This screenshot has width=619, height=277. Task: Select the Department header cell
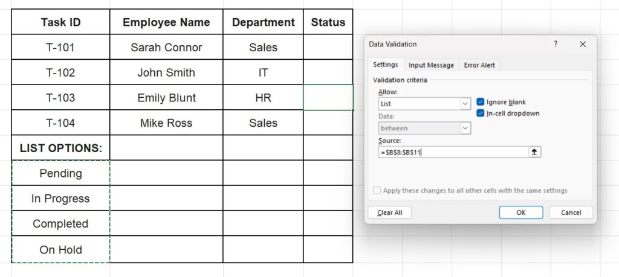pos(264,22)
